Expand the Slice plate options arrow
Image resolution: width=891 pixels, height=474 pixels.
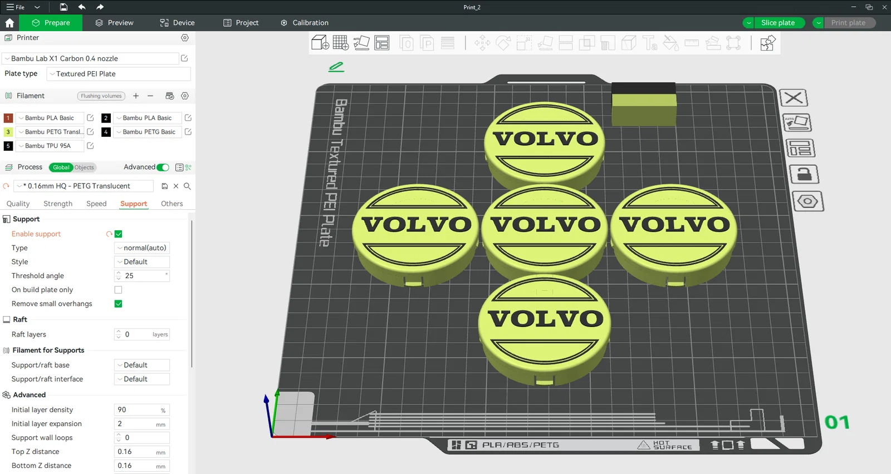749,23
